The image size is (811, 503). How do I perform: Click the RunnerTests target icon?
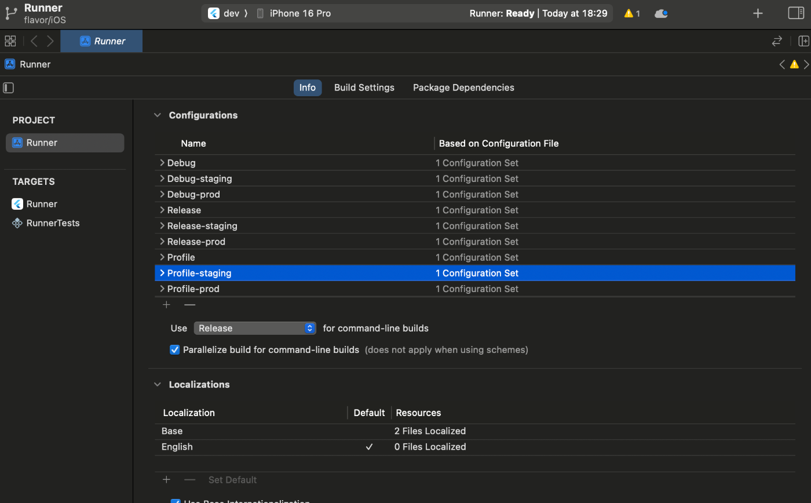click(17, 223)
